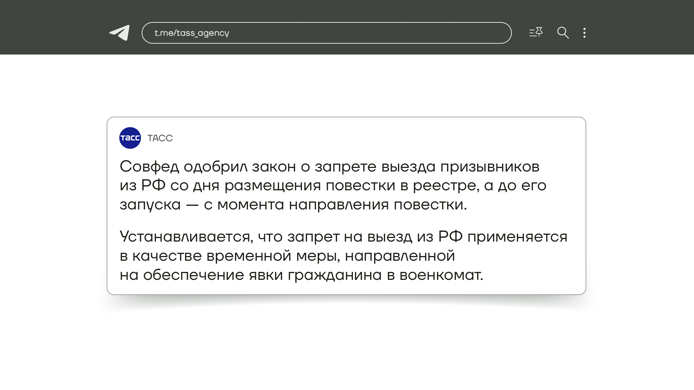Click the round blue TASS avatar
This screenshot has width=694, height=390.
point(130,138)
